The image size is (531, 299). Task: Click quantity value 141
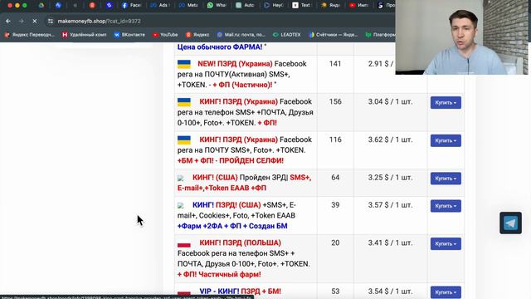click(x=335, y=64)
